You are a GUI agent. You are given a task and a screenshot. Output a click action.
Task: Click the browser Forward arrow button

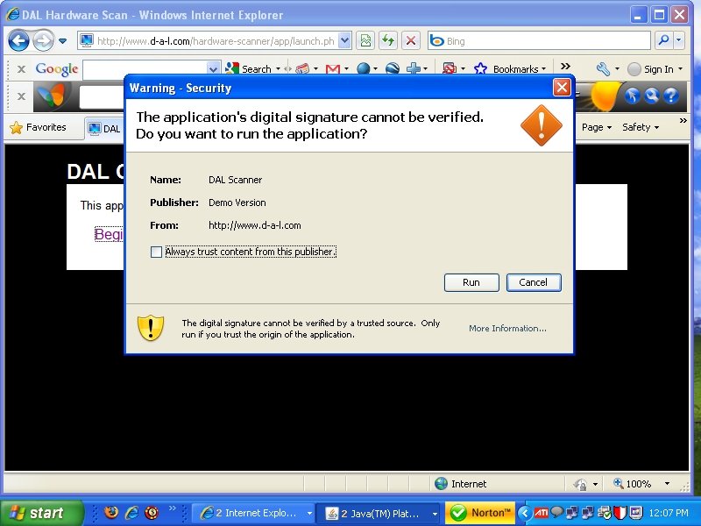43,40
